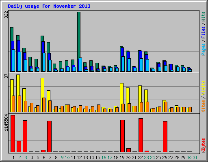Click the cyan Pages bar for day 6
Screen dimensions: 208x162
(x=44, y=62)
